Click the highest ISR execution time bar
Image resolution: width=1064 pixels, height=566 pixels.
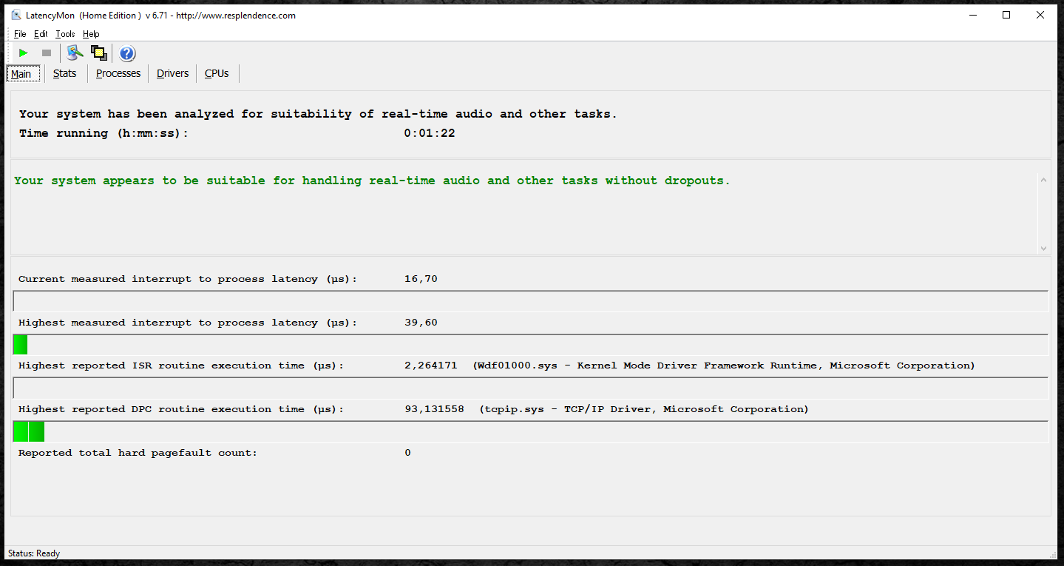point(531,388)
